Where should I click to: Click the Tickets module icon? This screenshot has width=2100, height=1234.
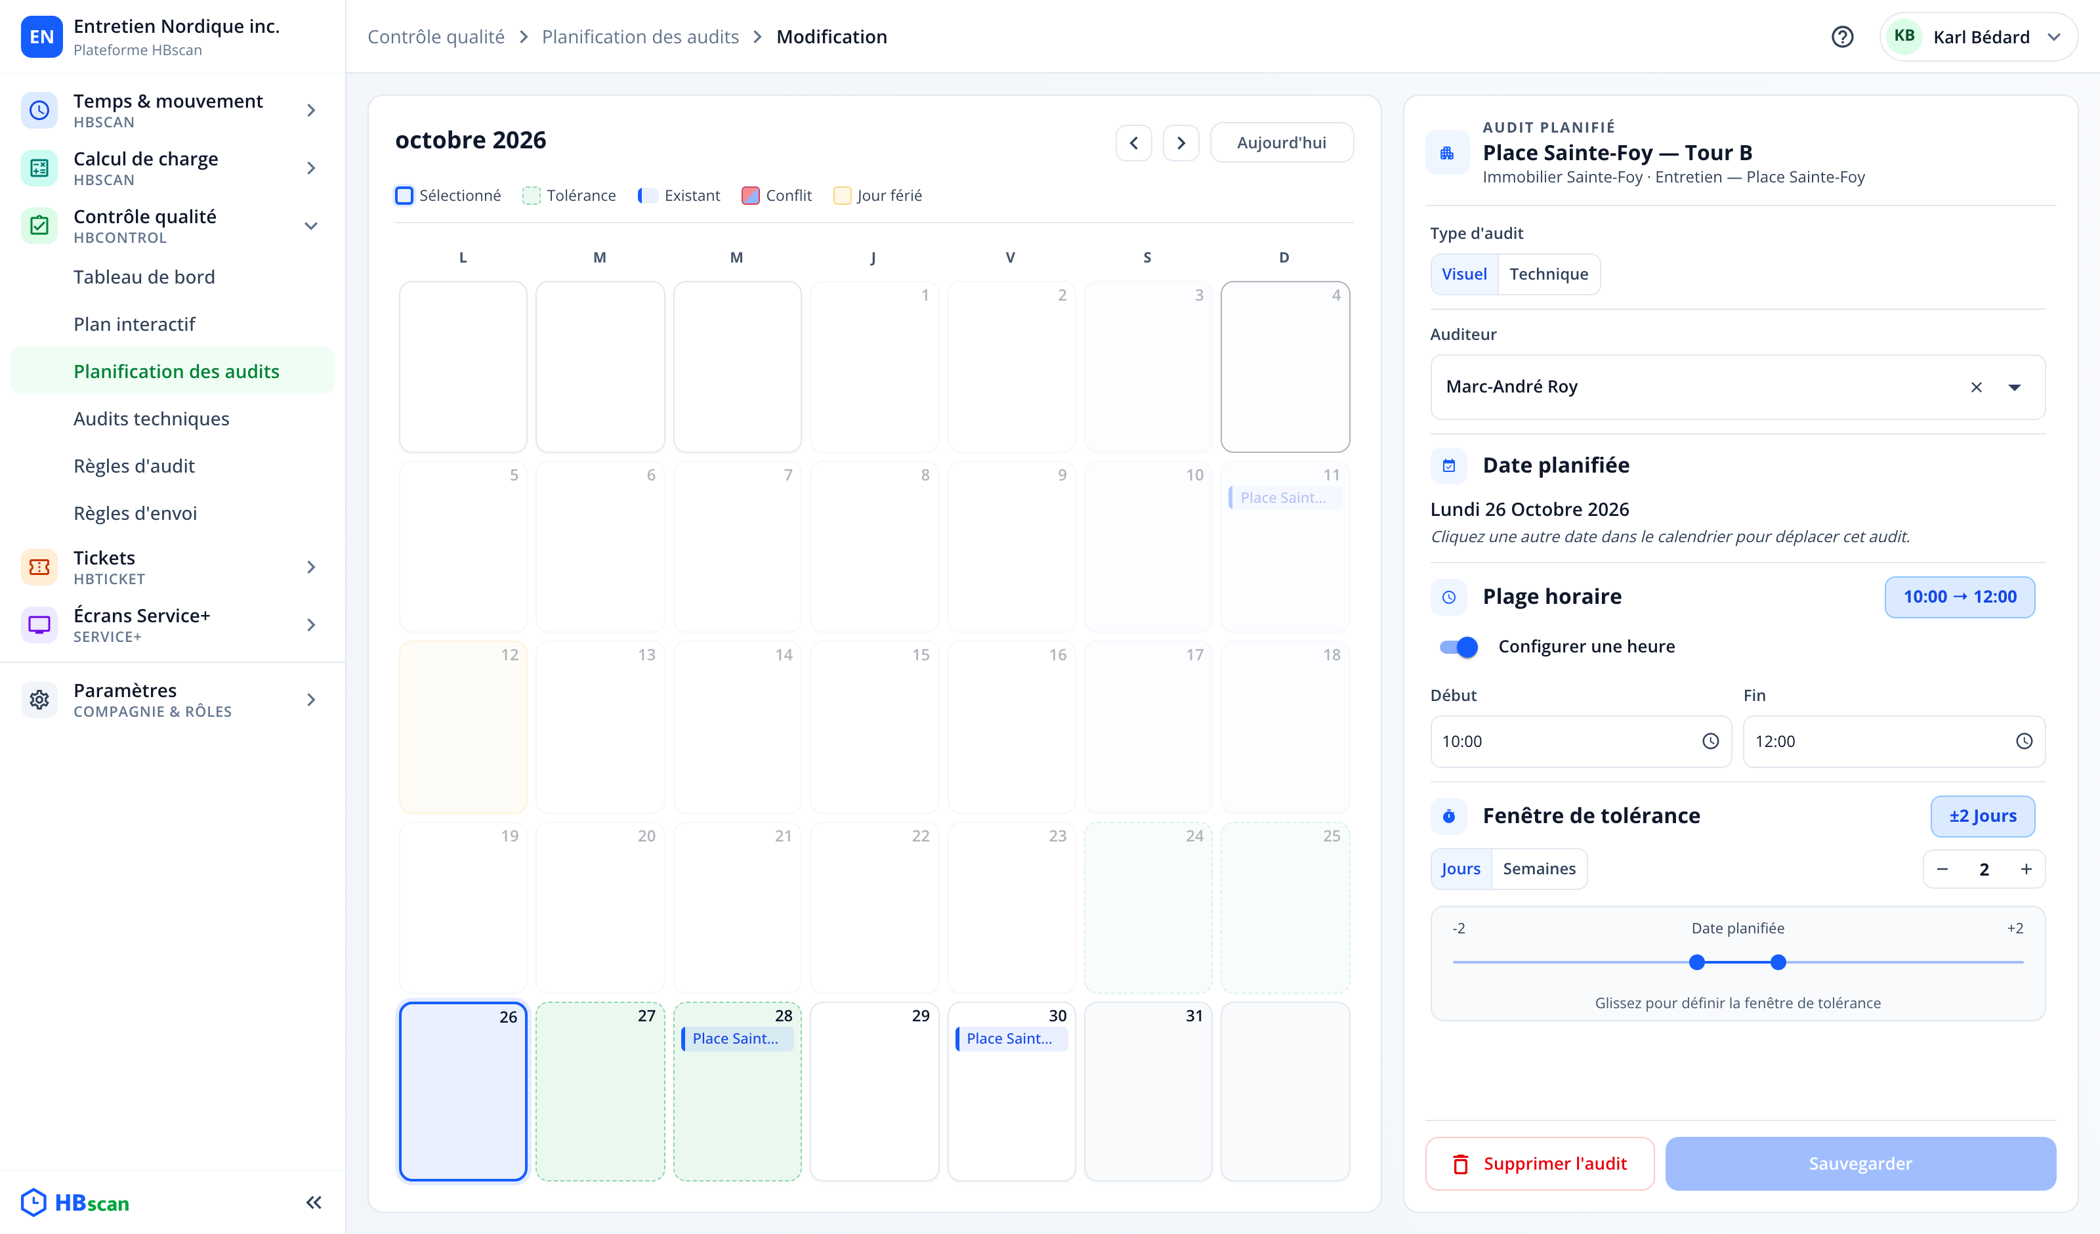pyautogui.click(x=39, y=567)
